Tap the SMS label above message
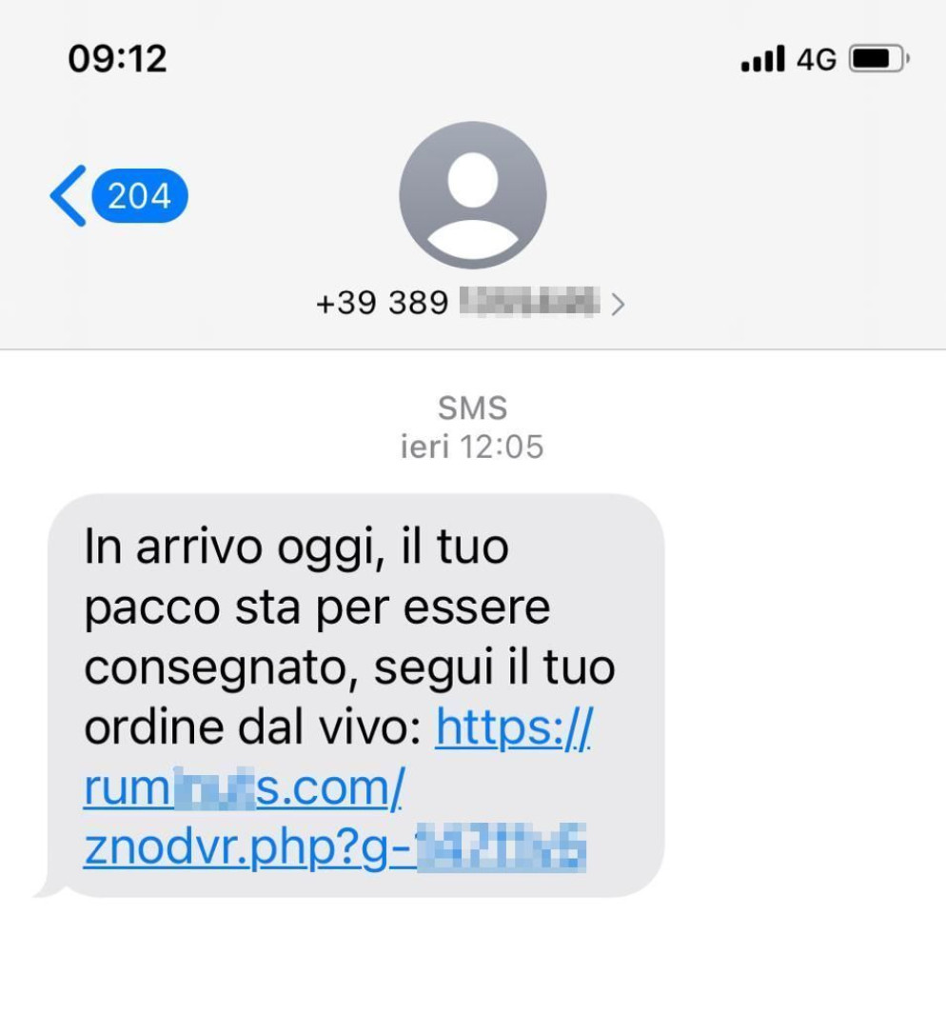Screen dimensions: 946x1015 (x=472, y=408)
